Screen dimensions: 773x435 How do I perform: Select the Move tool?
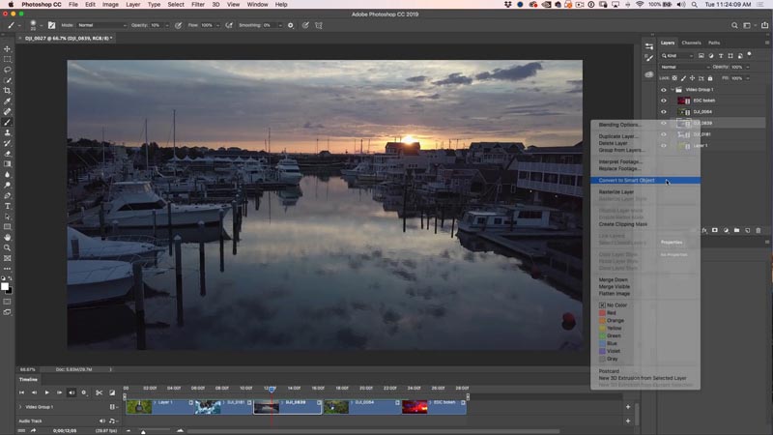[x=7, y=49]
